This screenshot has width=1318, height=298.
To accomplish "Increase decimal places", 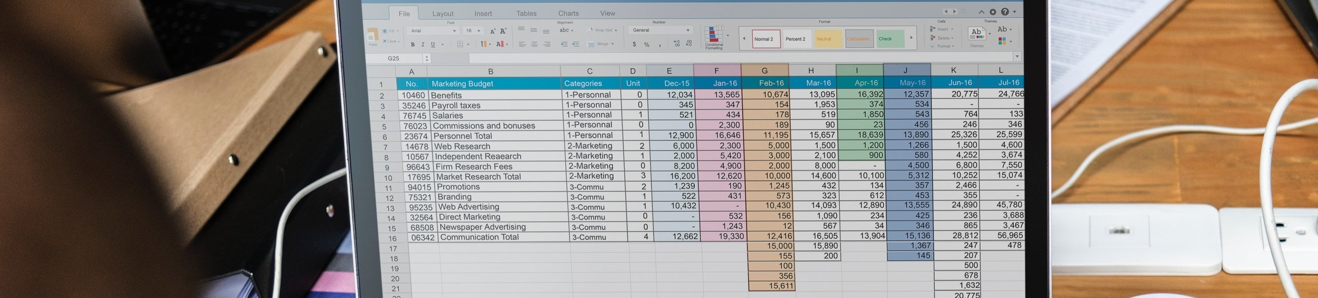I will [x=677, y=43].
